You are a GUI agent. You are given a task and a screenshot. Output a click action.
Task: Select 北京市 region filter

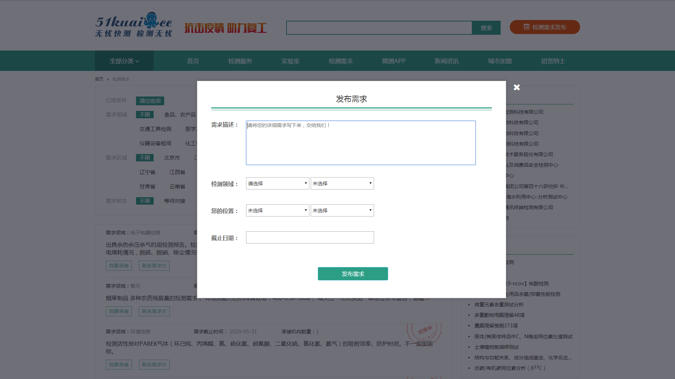(172, 158)
